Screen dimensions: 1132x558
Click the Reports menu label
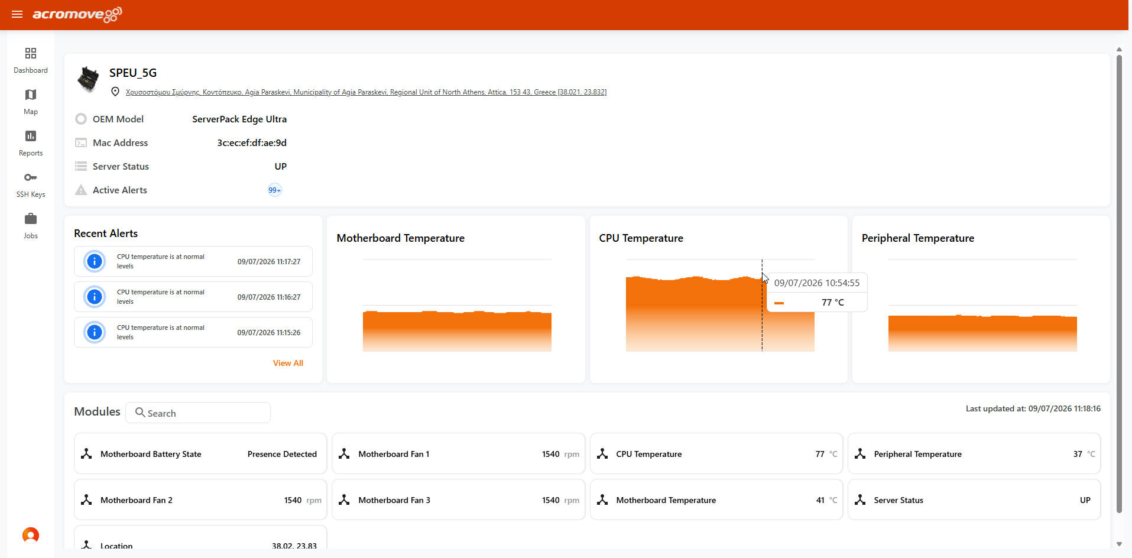[x=31, y=153]
